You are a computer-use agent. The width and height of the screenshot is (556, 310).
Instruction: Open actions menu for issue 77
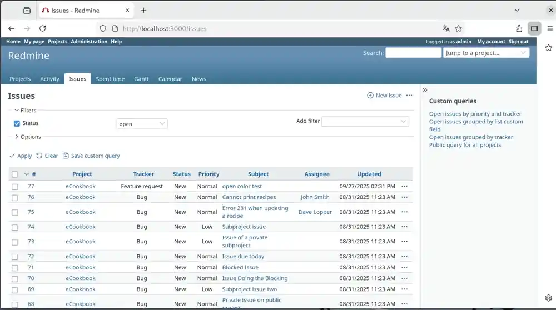(405, 186)
